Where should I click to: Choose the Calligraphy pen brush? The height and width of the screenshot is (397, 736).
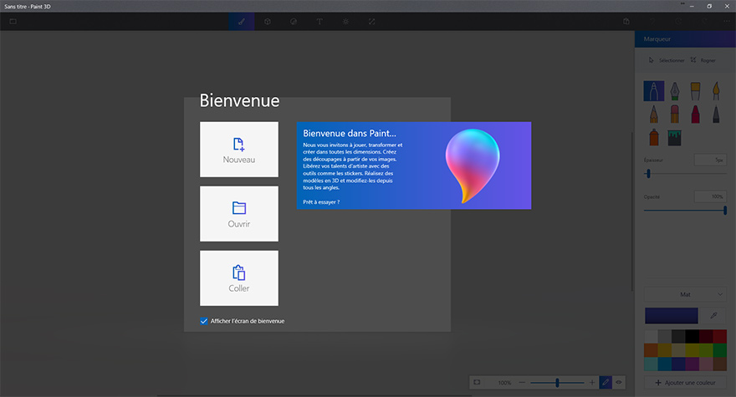pyautogui.click(x=674, y=91)
